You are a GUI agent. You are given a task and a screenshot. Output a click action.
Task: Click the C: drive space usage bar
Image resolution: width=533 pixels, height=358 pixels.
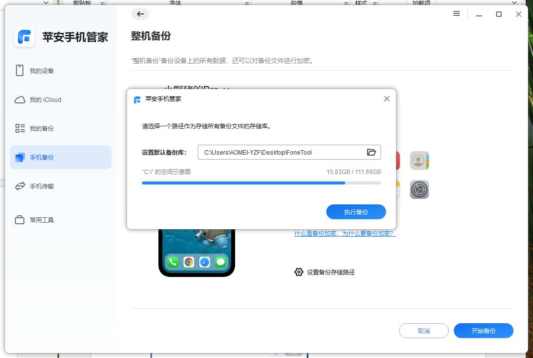tap(262, 183)
